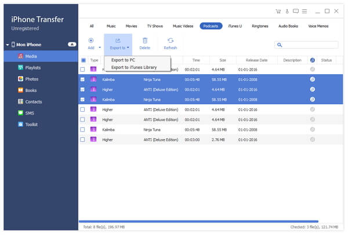Click the blue progress bar at bottom
This screenshot has width=348, height=235.
198,221
